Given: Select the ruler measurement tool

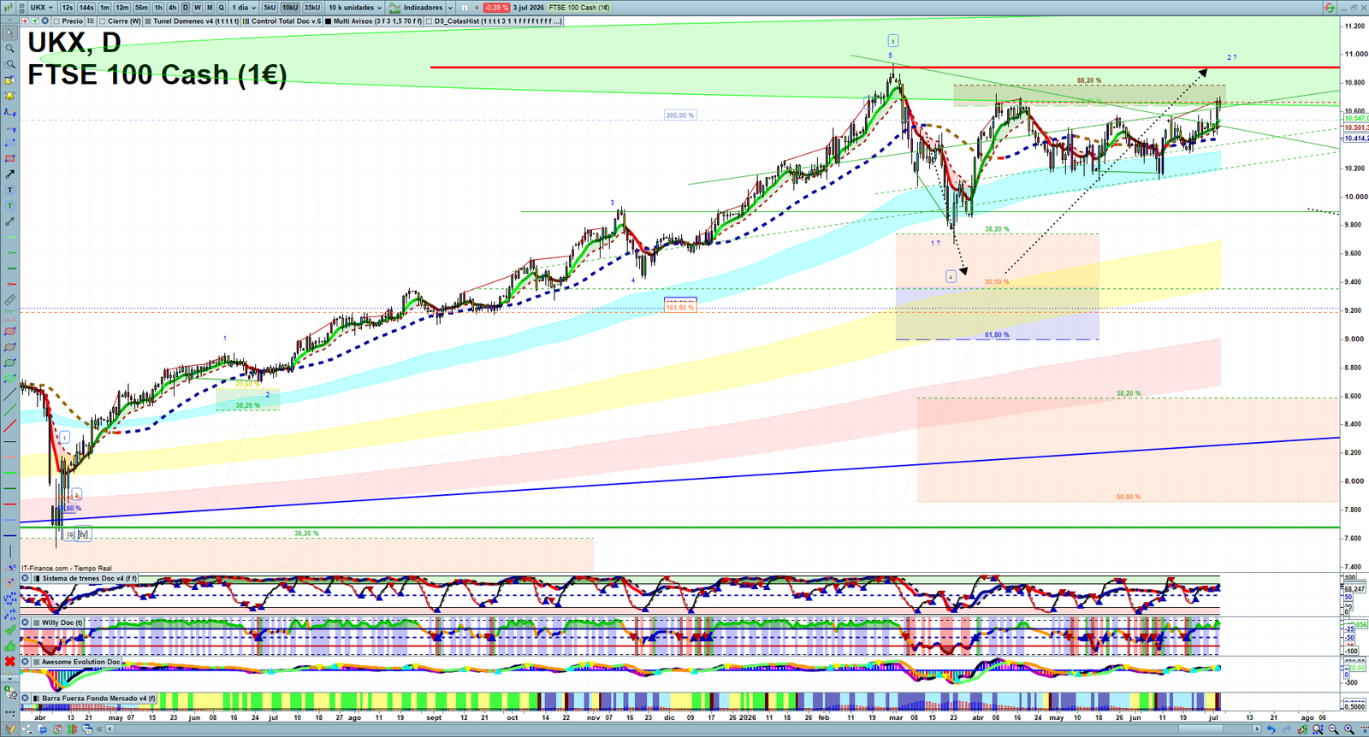Looking at the screenshot, I should (9, 300).
